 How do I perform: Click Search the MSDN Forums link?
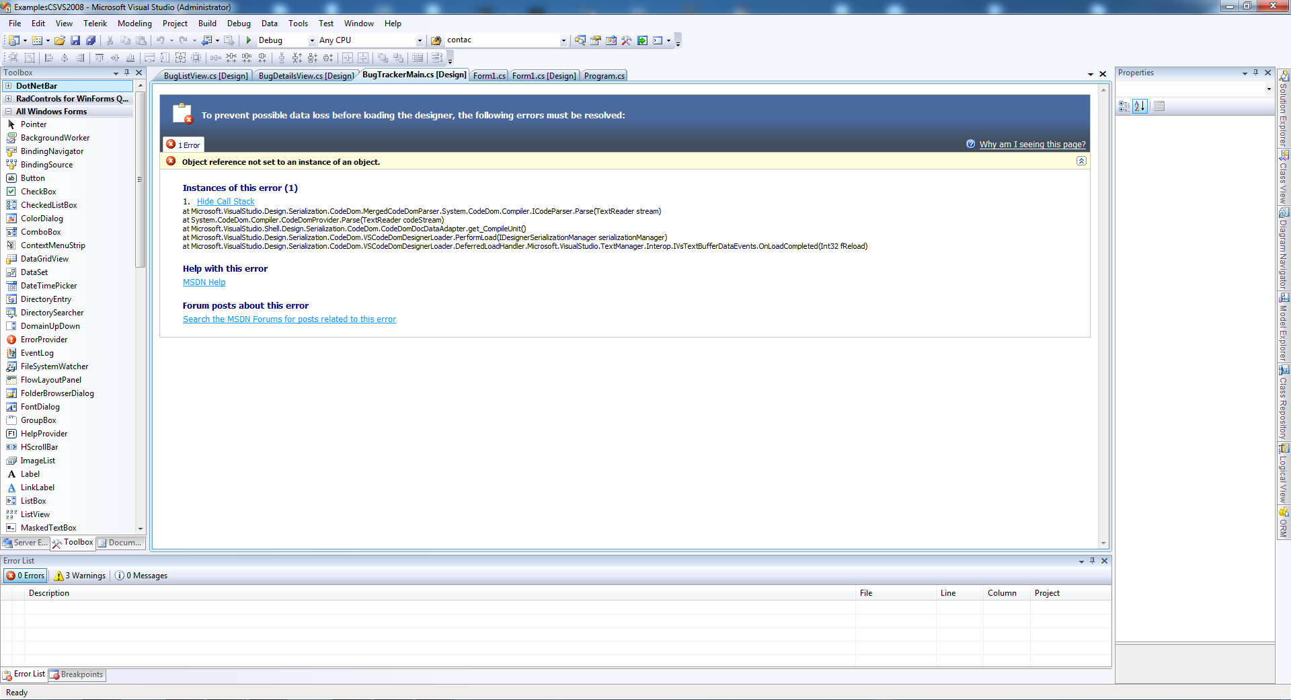coord(289,319)
